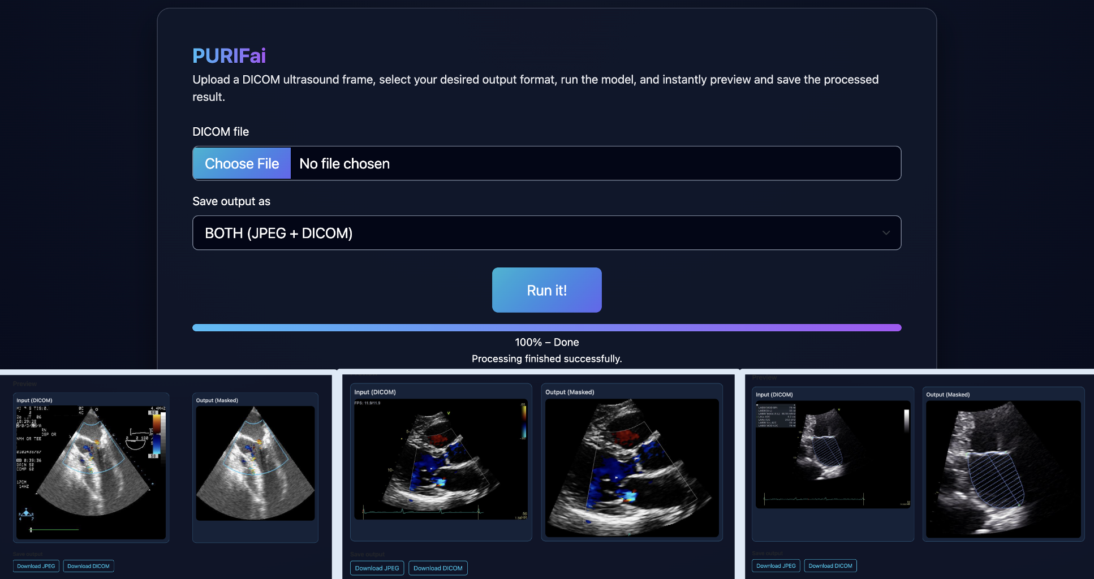This screenshot has height=579, width=1094.
Task: Open the Save output as dropdown
Action: (x=546, y=233)
